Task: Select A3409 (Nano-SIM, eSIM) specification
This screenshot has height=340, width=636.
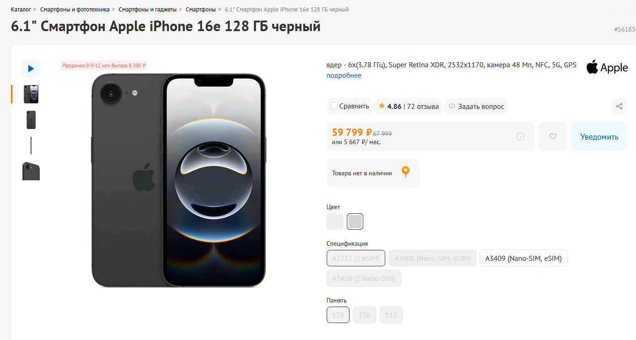Action: click(523, 258)
